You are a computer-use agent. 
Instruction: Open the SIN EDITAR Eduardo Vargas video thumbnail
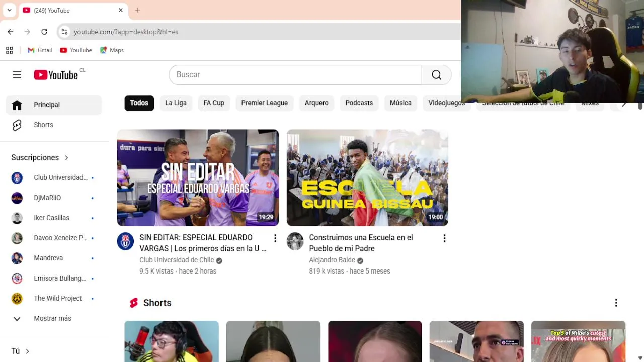pyautogui.click(x=198, y=178)
